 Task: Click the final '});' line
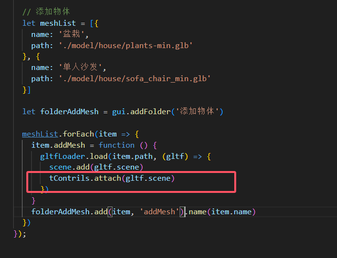point(19,234)
